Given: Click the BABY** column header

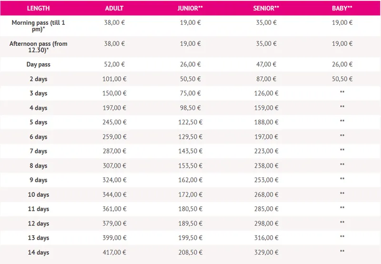Looking at the screenshot, I should [x=342, y=8].
